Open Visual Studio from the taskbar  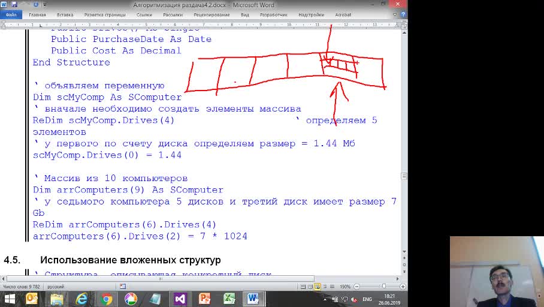[180, 299]
